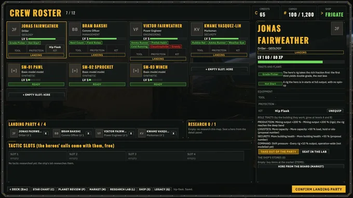Open Star Chart (C)
Screen dimensions: 353x198
pos(43,189)
